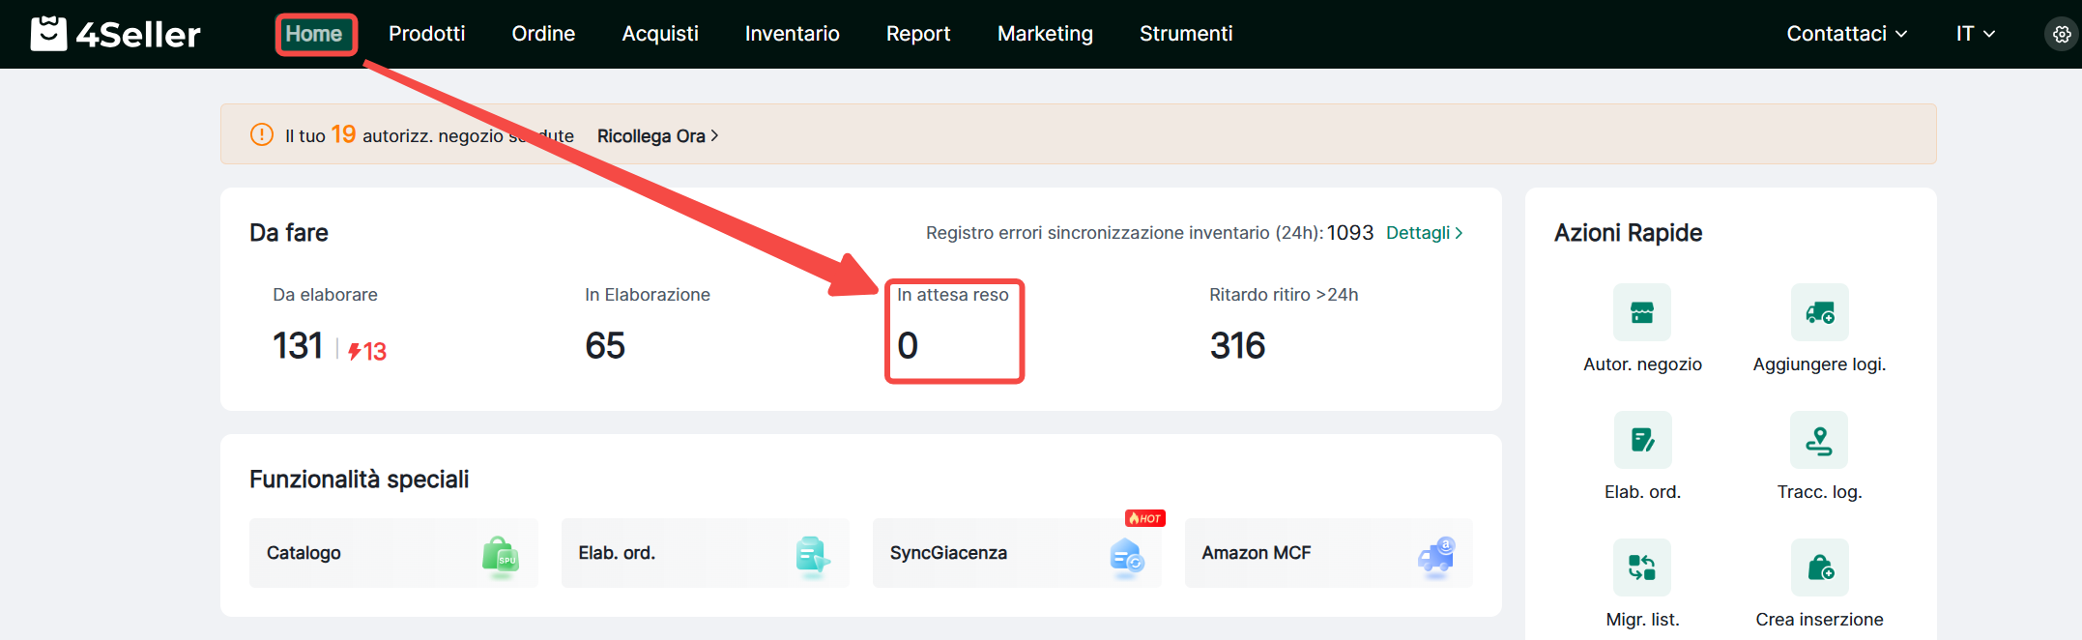Viewport: 2082px width, 640px height.
Task: Open the Migr. list. migration icon
Action: [1641, 567]
